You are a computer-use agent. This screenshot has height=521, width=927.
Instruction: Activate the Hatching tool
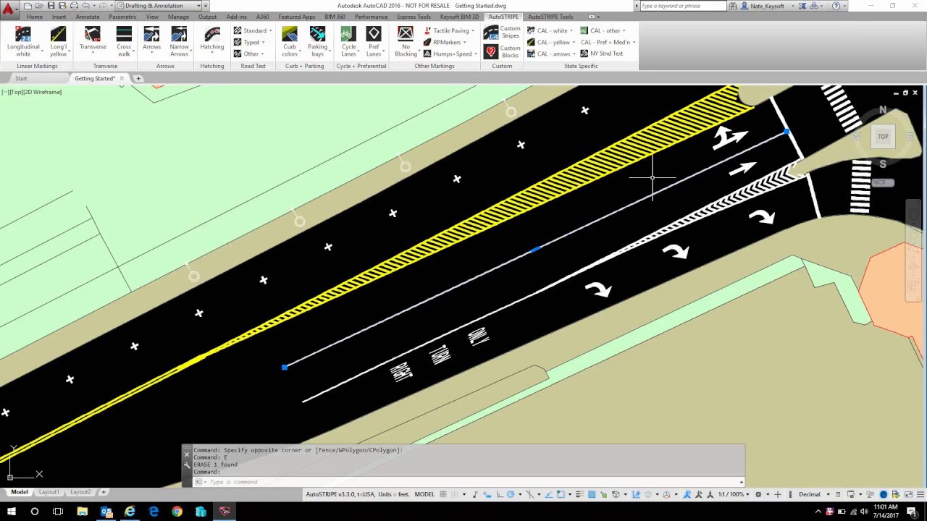coord(212,38)
